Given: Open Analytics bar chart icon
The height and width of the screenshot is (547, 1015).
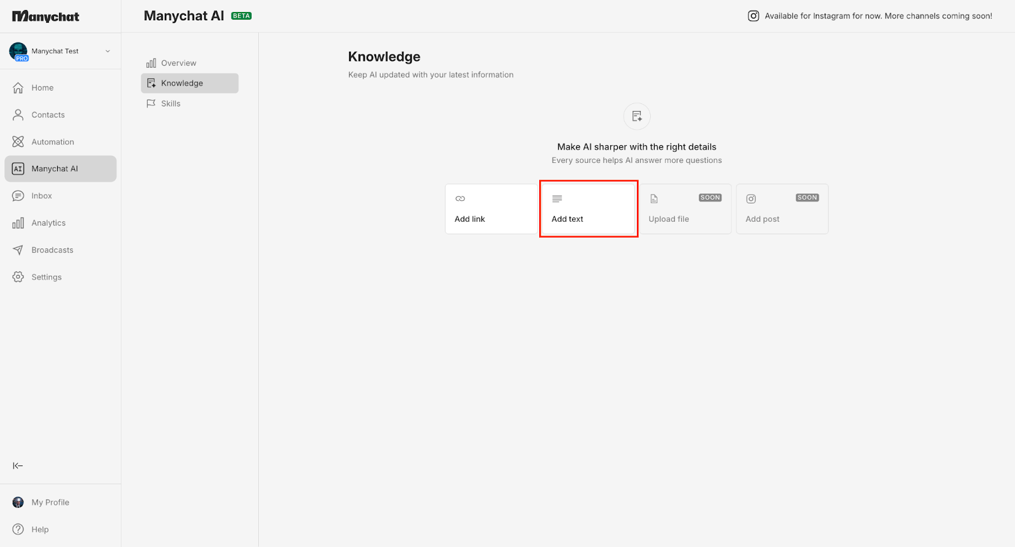Looking at the screenshot, I should (x=18, y=223).
